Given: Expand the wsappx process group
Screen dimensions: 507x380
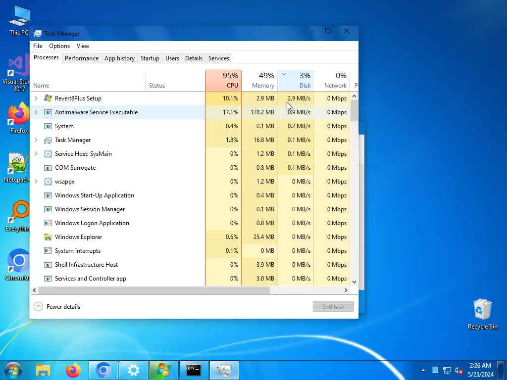Looking at the screenshot, I should [x=36, y=182].
